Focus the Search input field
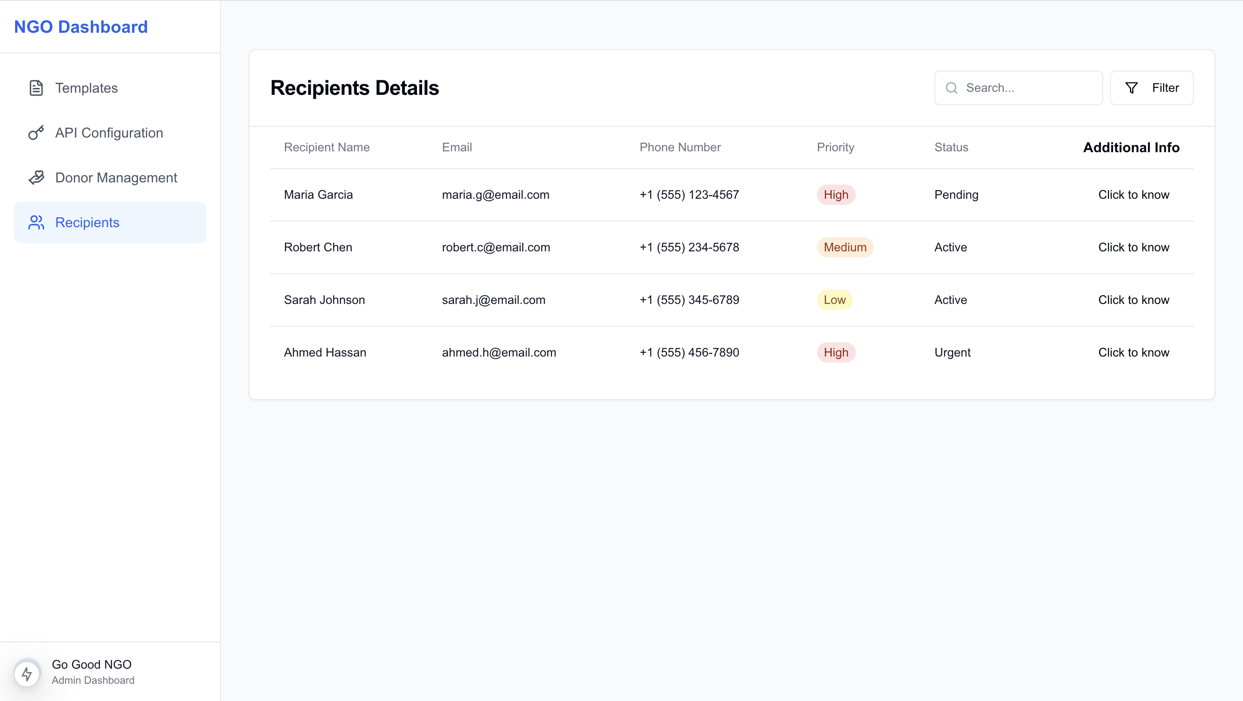This screenshot has width=1243, height=701. pyautogui.click(x=1028, y=88)
